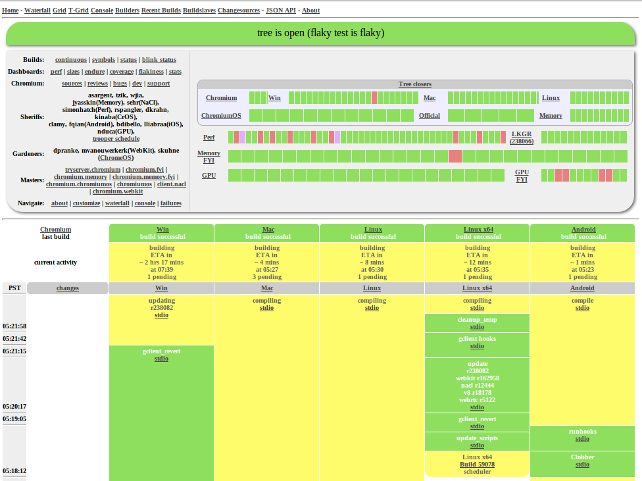The height and width of the screenshot is (481, 642).
Task: Open Chromium support link
Action: [159, 84]
